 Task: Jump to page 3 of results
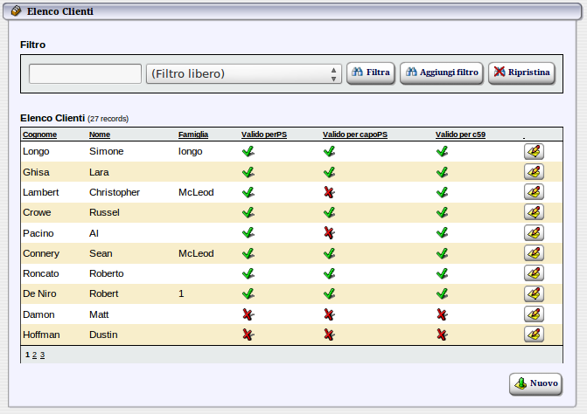click(x=42, y=355)
